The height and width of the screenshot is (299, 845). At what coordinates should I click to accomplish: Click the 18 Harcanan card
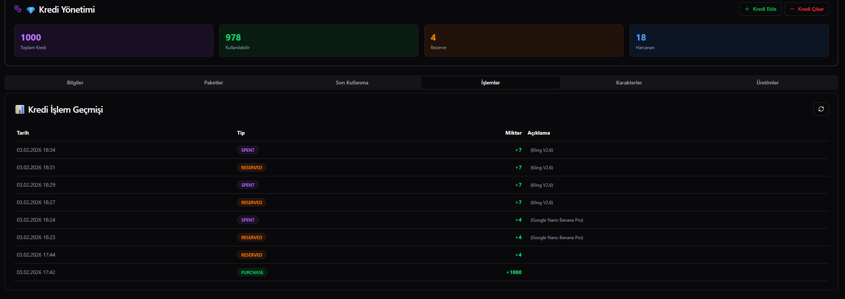pyautogui.click(x=729, y=41)
